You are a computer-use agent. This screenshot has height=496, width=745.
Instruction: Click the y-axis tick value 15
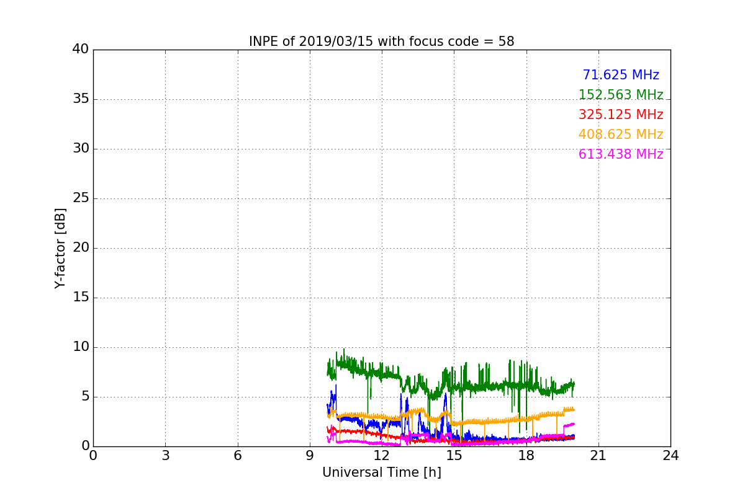click(81, 298)
